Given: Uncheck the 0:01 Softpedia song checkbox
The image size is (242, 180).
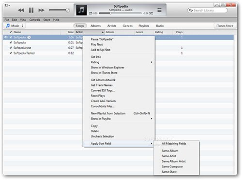Looking at the screenshot, I should (x=11, y=42).
